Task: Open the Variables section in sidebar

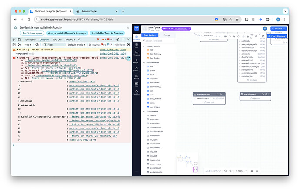Action: [137, 53]
